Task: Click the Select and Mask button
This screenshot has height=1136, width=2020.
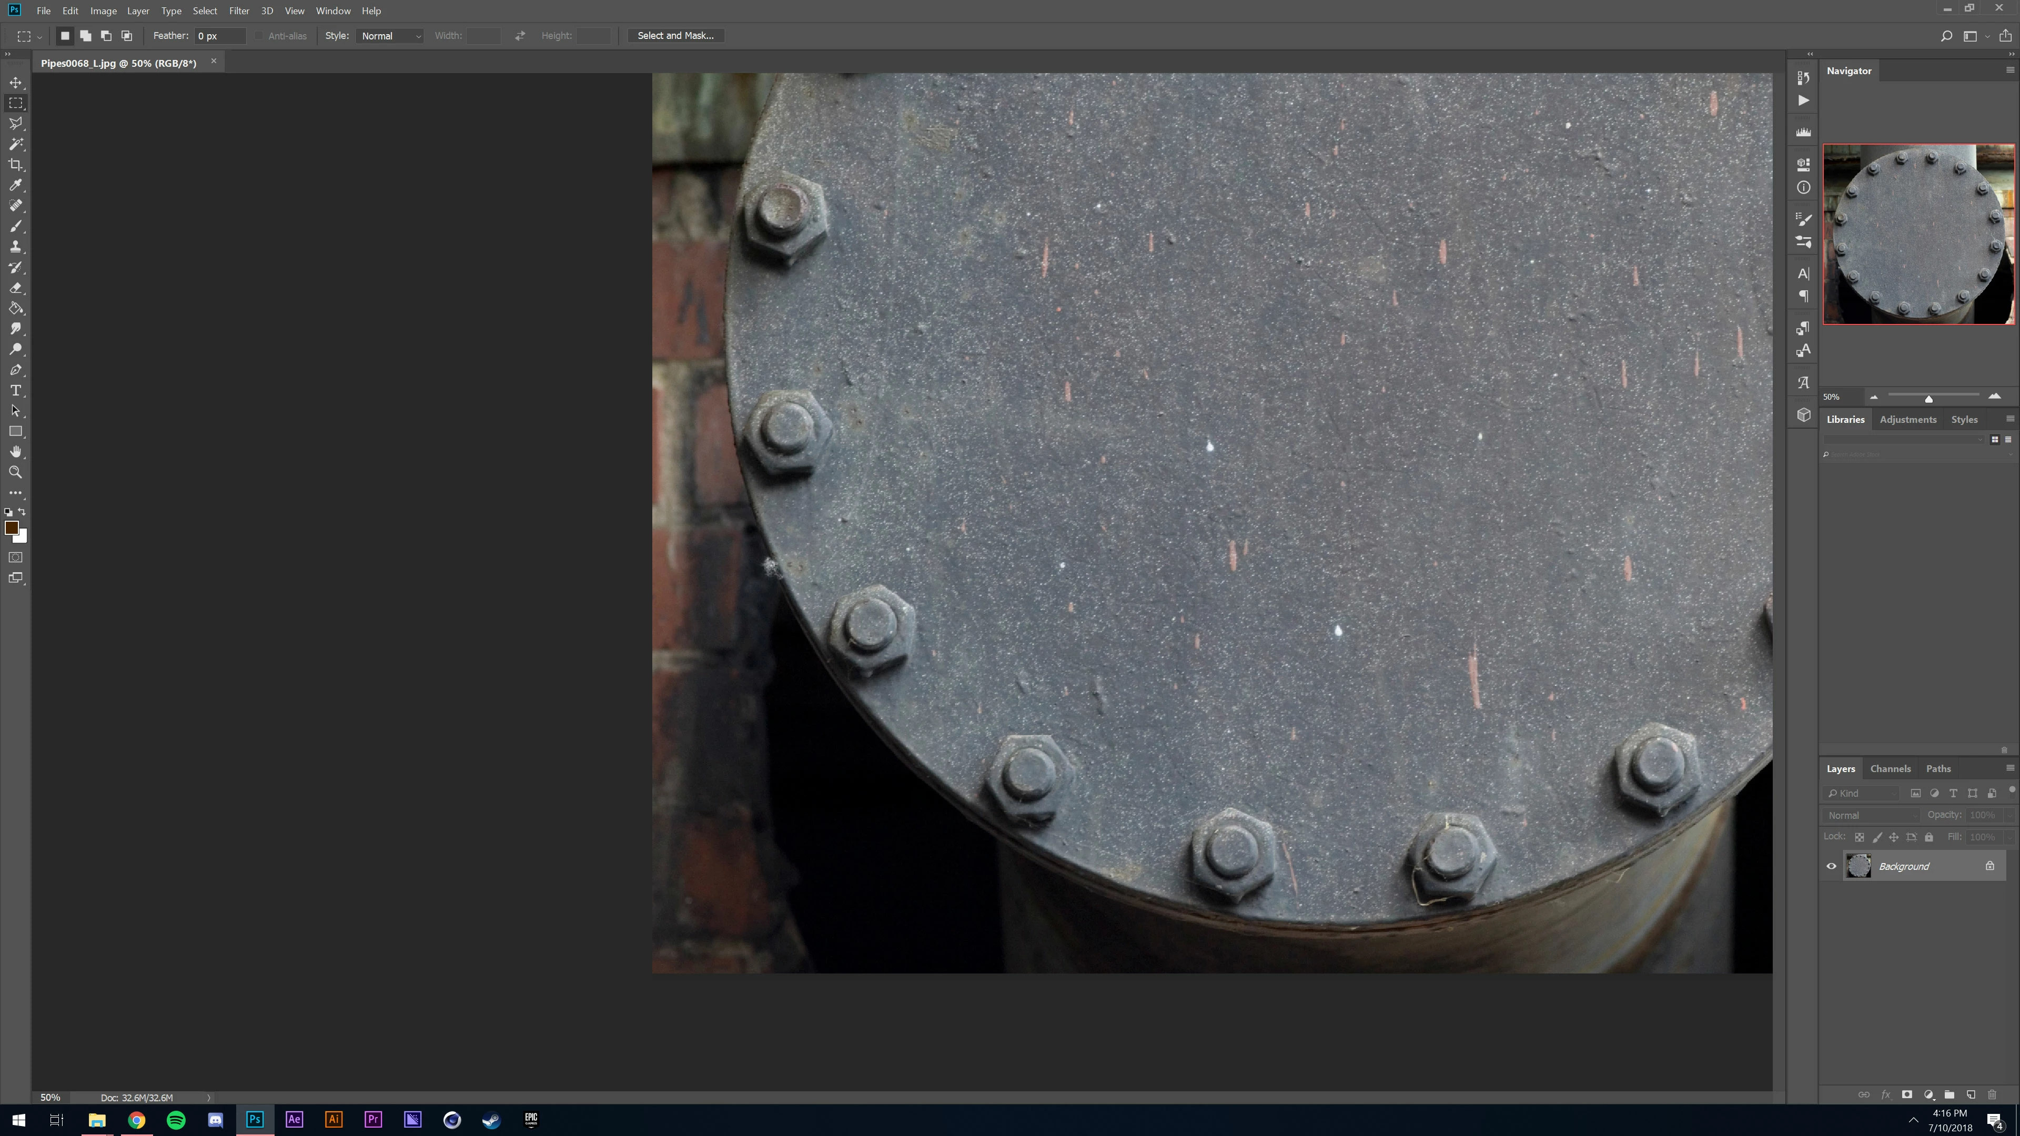Action: (675, 36)
